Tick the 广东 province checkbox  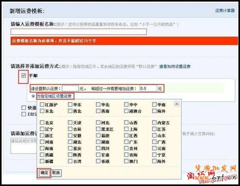pyautogui.click(x=126, y=142)
